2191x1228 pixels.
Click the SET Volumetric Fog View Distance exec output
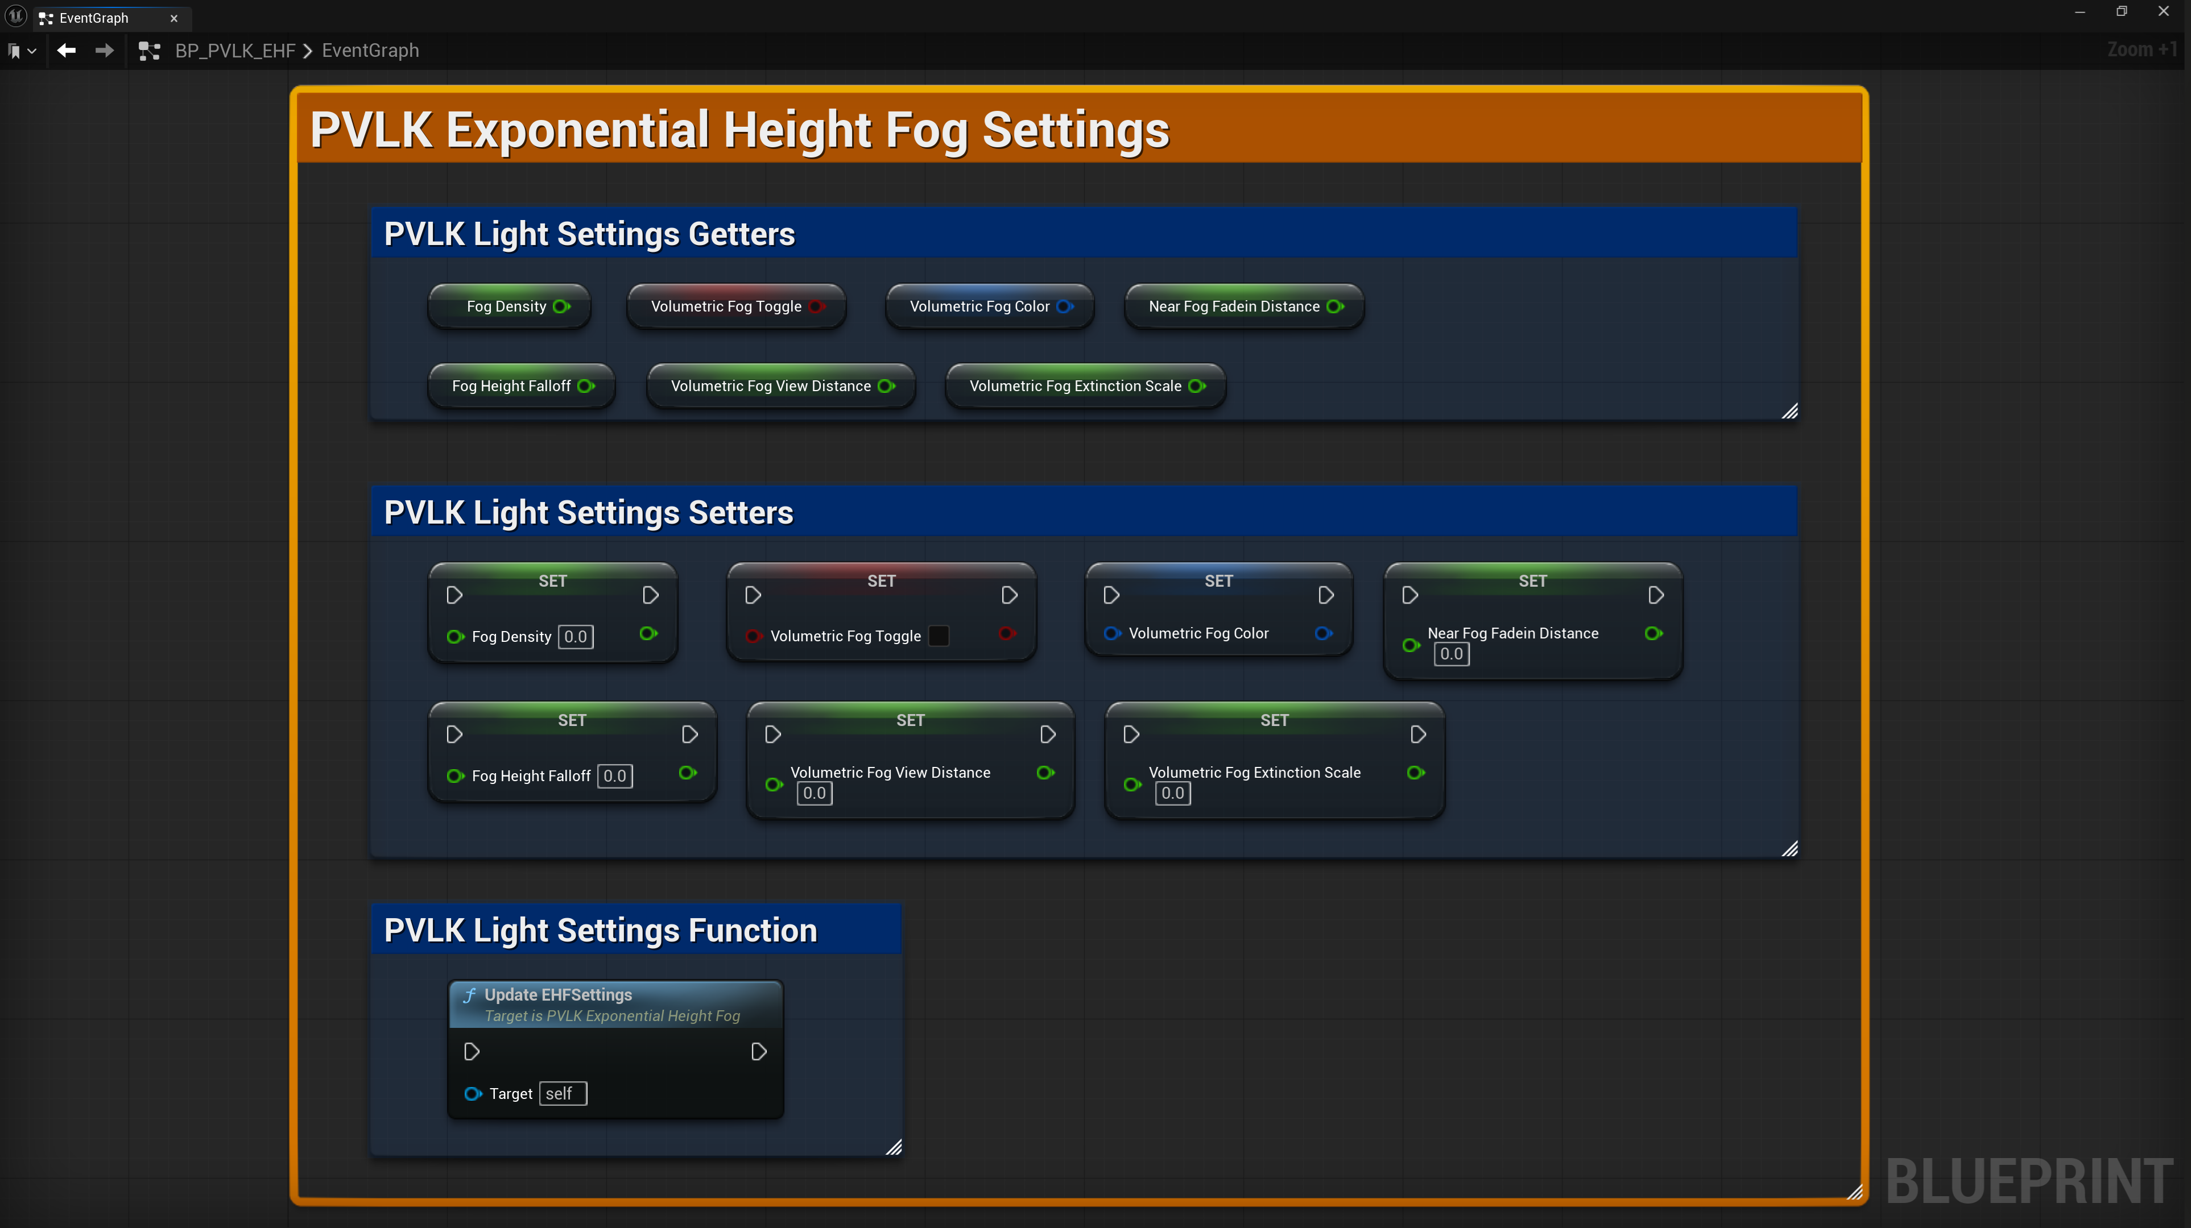1048,735
